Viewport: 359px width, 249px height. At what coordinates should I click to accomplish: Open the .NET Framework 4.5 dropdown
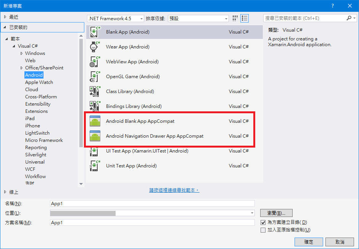(115, 19)
